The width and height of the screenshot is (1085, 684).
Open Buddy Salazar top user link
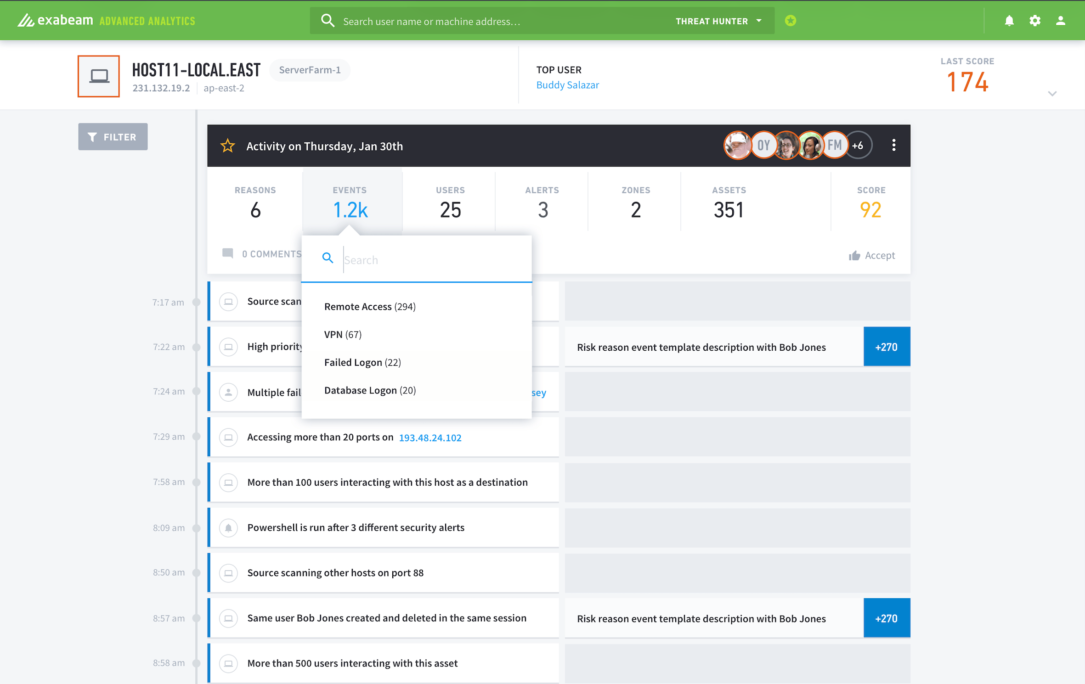pos(567,85)
